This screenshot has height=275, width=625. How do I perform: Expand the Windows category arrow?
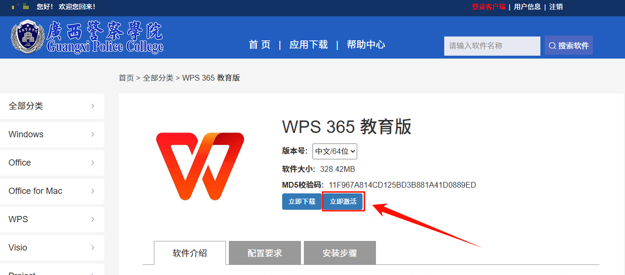93,134
